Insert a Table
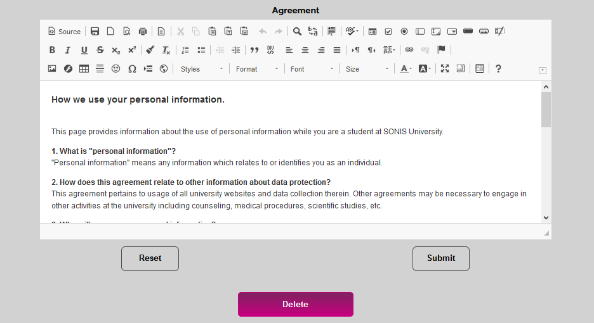Image resolution: width=594 pixels, height=323 pixels. click(84, 69)
